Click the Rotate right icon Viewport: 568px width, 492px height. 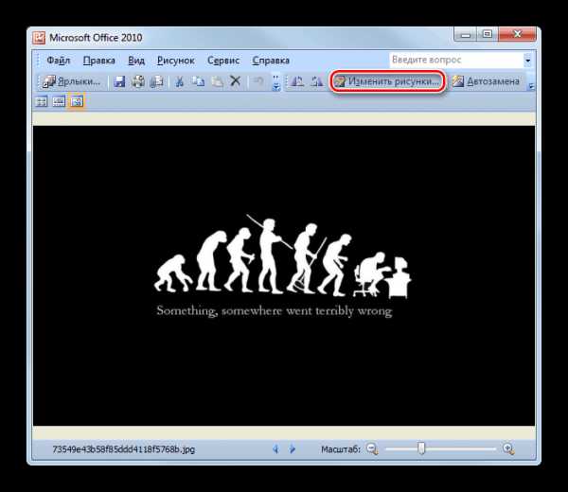pyautogui.click(x=317, y=81)
